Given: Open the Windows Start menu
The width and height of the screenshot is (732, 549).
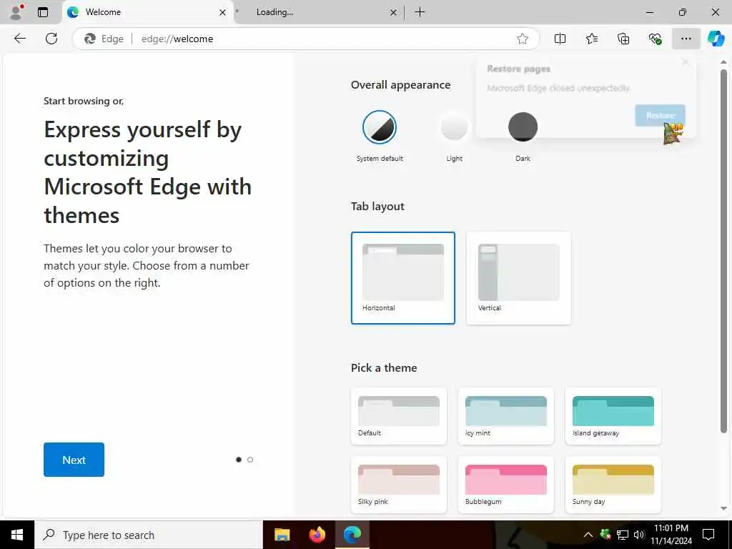Looking at the screenshot, I should tap(17, 535).
